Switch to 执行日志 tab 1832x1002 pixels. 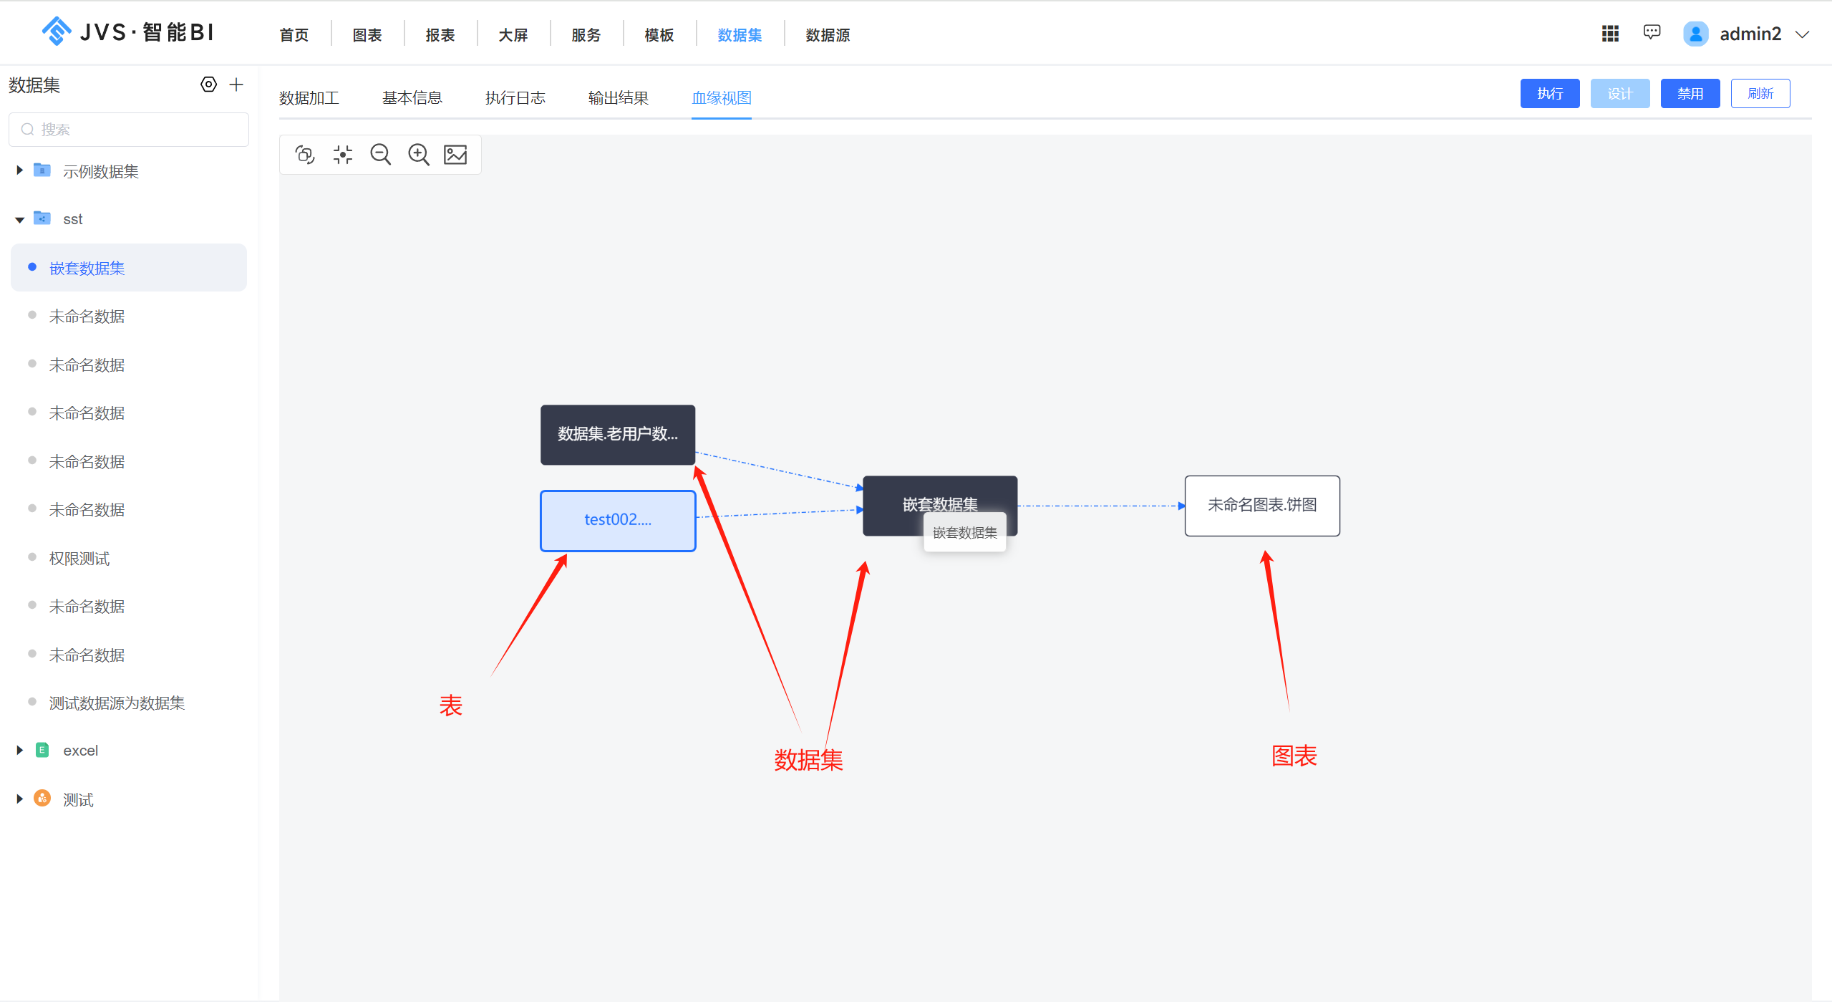[515, 97]
